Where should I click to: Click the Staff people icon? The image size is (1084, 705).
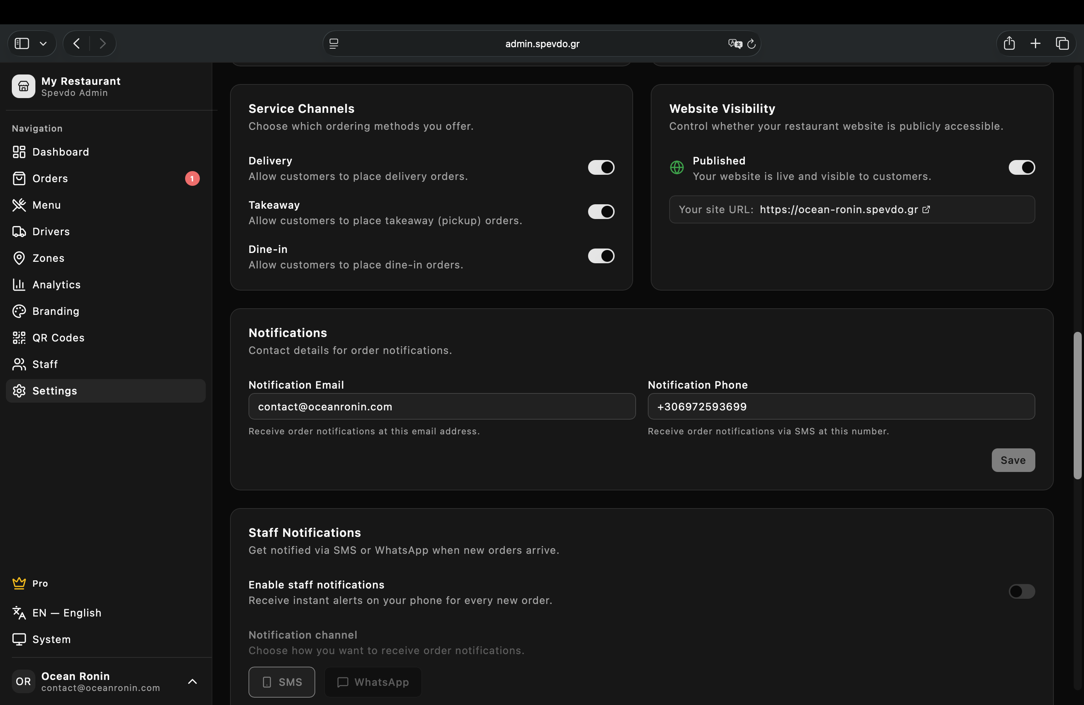coord(19,364)
